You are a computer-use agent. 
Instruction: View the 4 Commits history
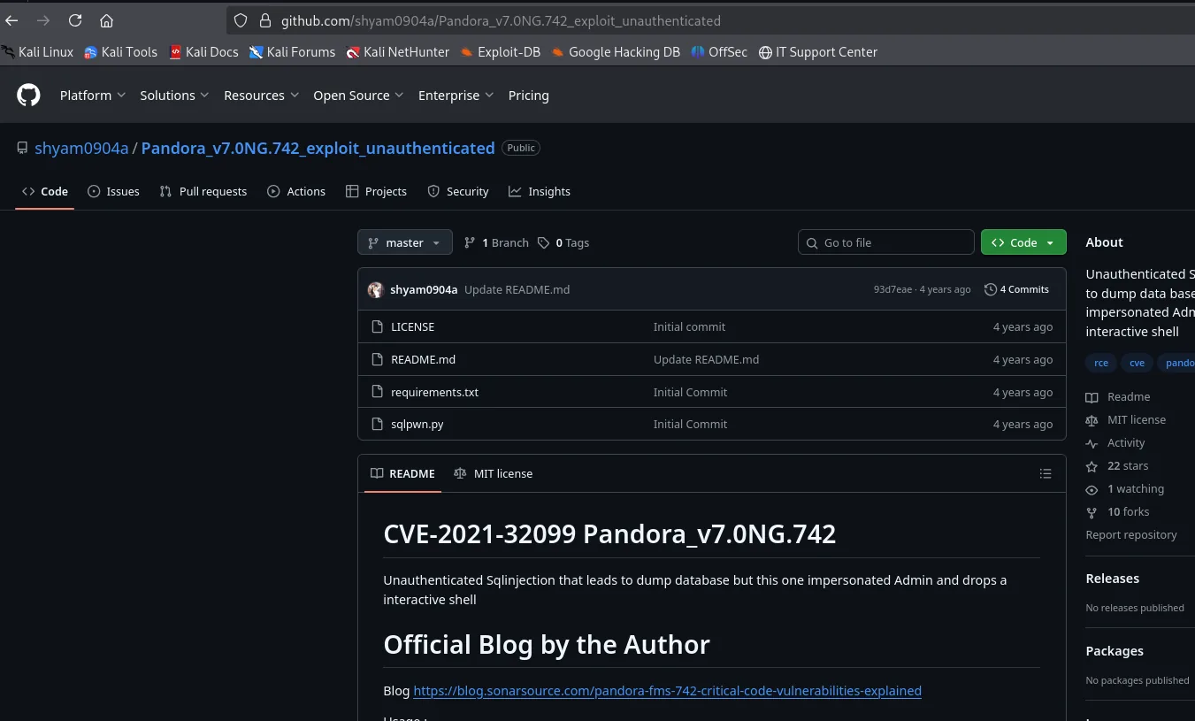coord(1016,289)
